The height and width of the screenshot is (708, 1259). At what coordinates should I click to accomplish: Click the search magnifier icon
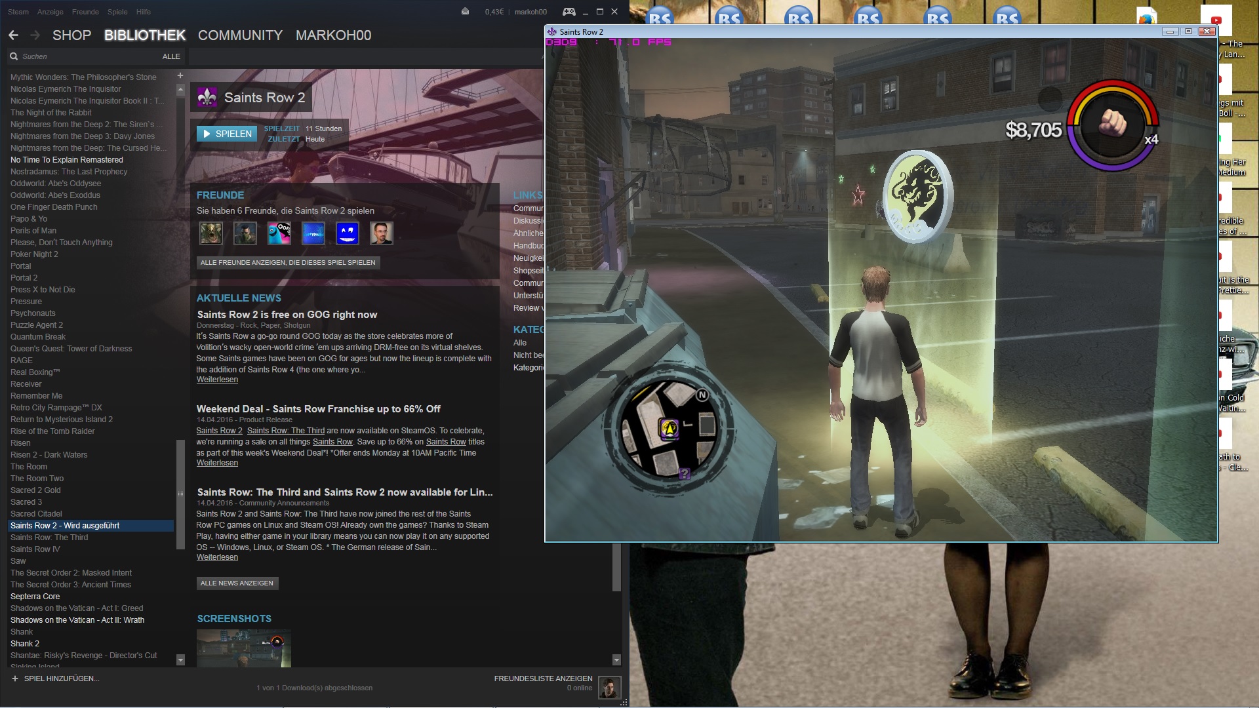14,56
